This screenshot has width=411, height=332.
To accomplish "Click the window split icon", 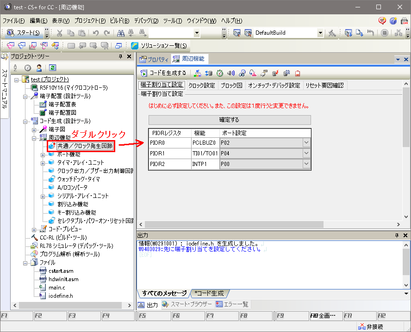I will click(118, 46).
